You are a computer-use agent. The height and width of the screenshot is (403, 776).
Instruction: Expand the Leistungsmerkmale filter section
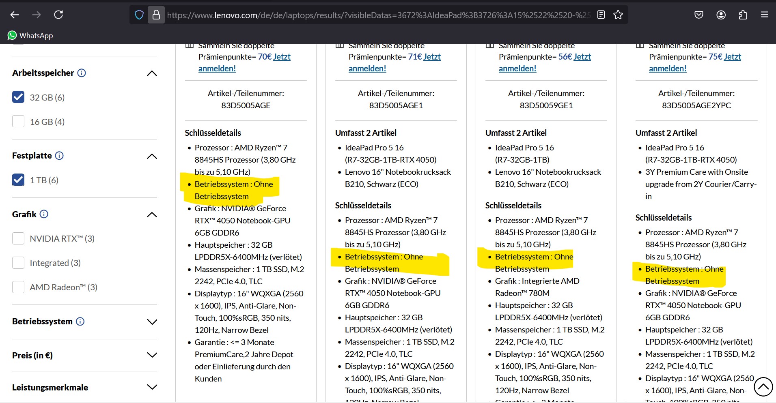point(152,387)
